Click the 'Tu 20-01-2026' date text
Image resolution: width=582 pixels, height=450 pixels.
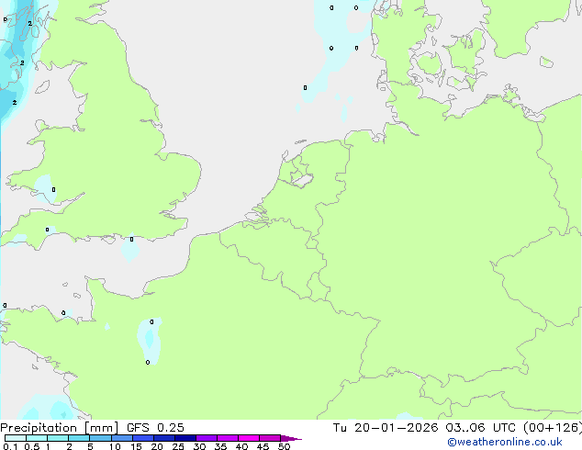point(386,428)
